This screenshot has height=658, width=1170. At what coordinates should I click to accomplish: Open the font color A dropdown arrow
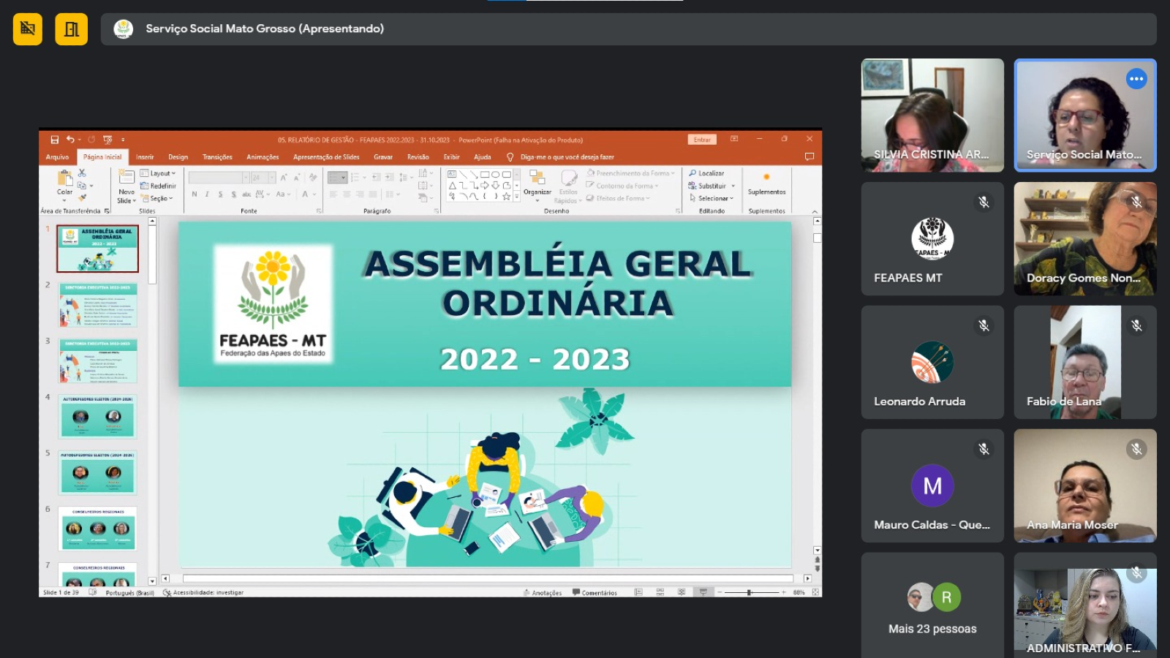[314, 194]
